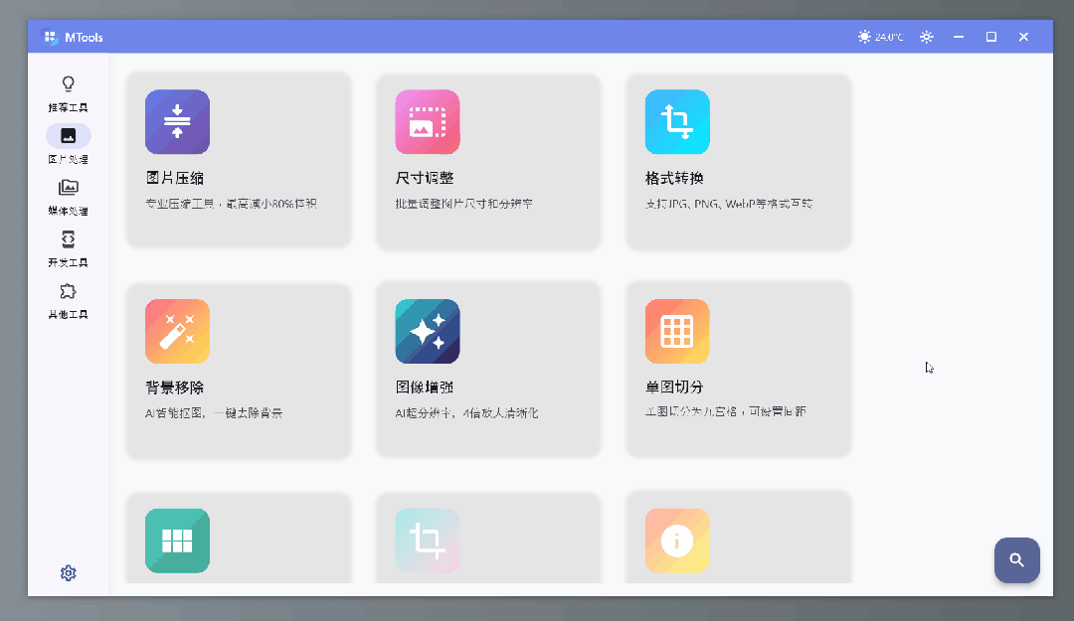Close the MTools window
The width and height of the screenshot is (1074, 621).
pyautogui.click(x=1023, y=37)
